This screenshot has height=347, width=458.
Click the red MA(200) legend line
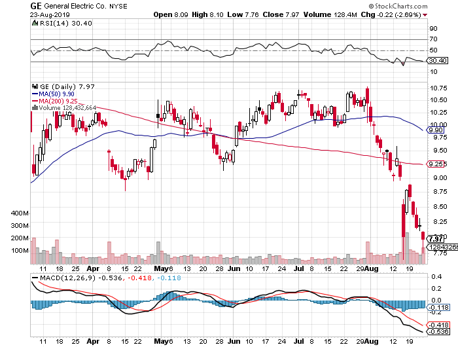(35, 101)
